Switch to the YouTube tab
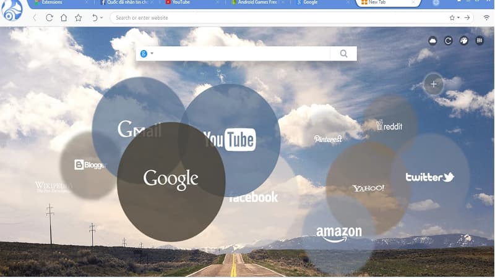 click(x=192, y=2)
